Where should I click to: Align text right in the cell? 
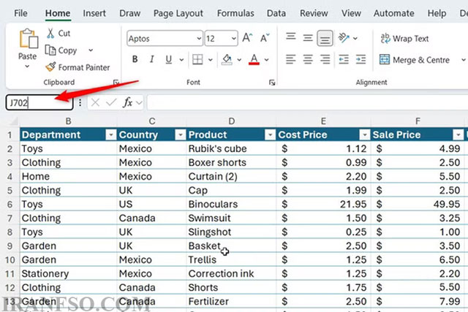click(325, 59)
